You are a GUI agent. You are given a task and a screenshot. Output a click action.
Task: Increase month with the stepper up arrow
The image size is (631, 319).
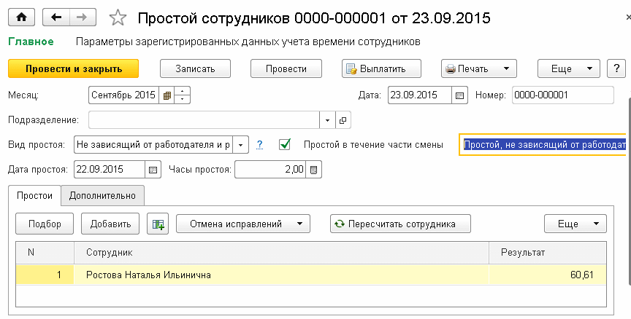(x=183, y=91)
